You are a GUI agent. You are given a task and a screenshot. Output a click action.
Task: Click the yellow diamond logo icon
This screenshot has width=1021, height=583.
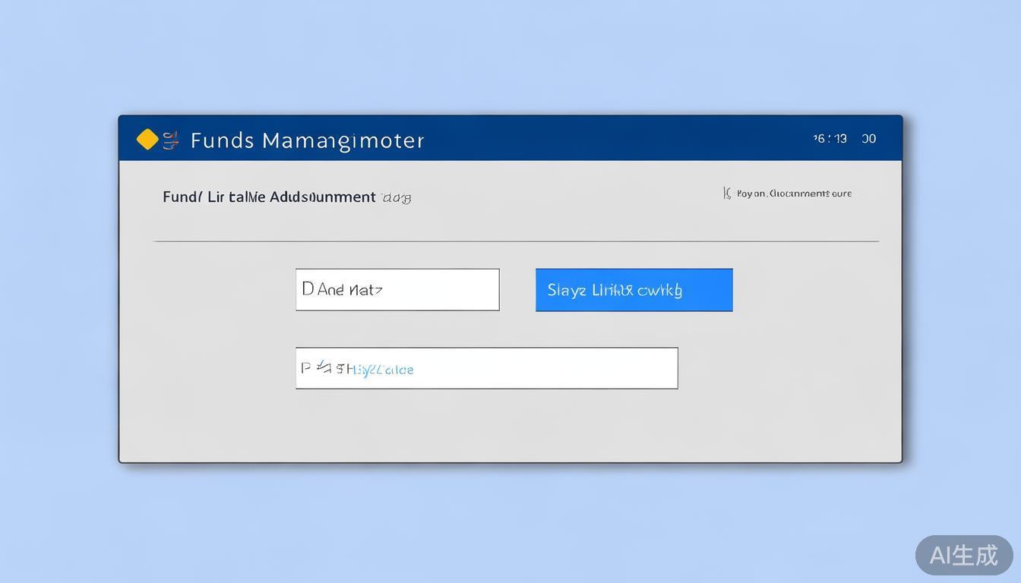coord(147,140)
